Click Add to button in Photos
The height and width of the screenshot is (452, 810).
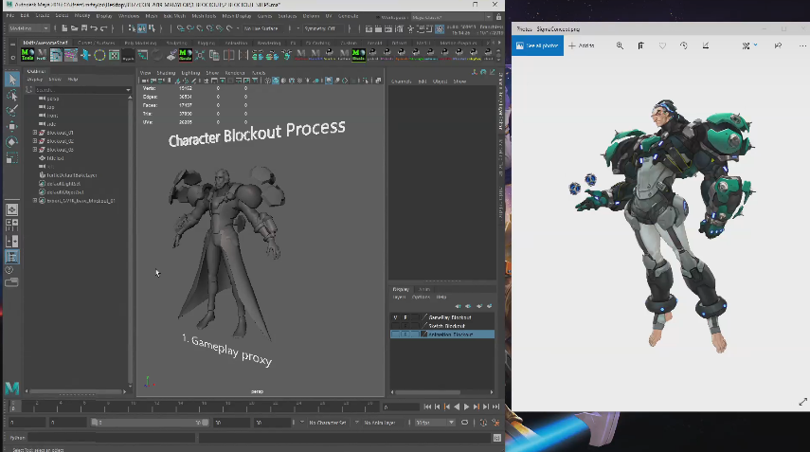pyautogui.click(x=582, y=45)
